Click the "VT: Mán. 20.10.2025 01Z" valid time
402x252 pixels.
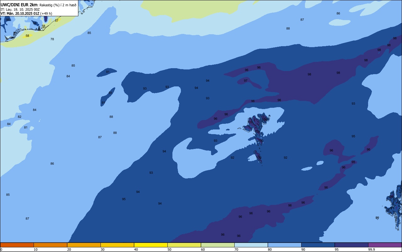click(20, 14)
